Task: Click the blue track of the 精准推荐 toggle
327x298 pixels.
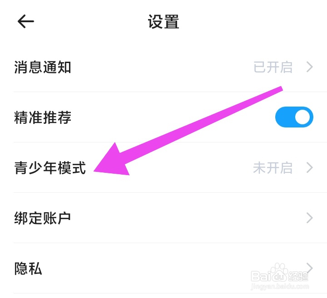Action: pos(285,117)
